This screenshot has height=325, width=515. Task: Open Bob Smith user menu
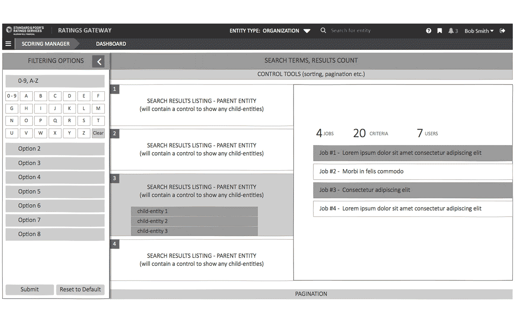[x=479, y=31]
